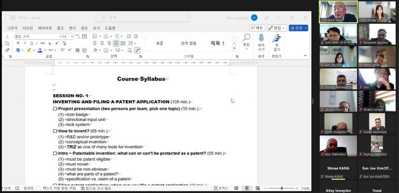Image resolution: width=399 pixels, height=193 pixels.
Task: Toggle subscript formatting
Action: pyautogui.click(x=50, y=43)
